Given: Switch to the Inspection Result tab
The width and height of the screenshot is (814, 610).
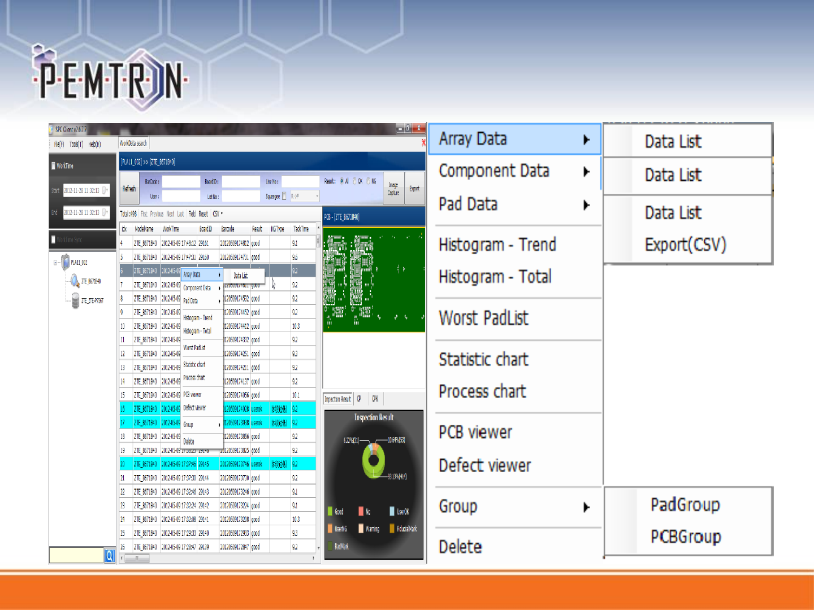Looking at the screenshot, I should (x=338, y=399).
